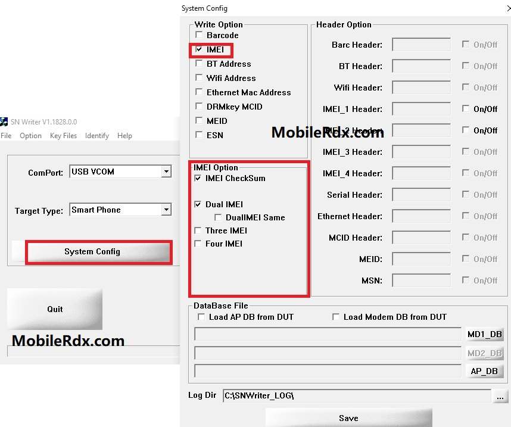Image resolution: width=511 pixels, height=427 pixels.
Task: Toggle the IMEI write option checkbox
Action: [x=199, y=49]
